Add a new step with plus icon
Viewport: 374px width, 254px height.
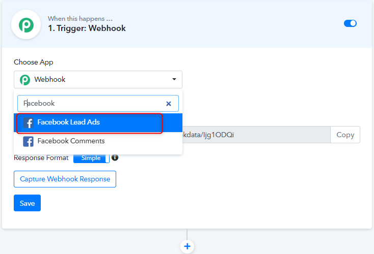tap(187, 246)
